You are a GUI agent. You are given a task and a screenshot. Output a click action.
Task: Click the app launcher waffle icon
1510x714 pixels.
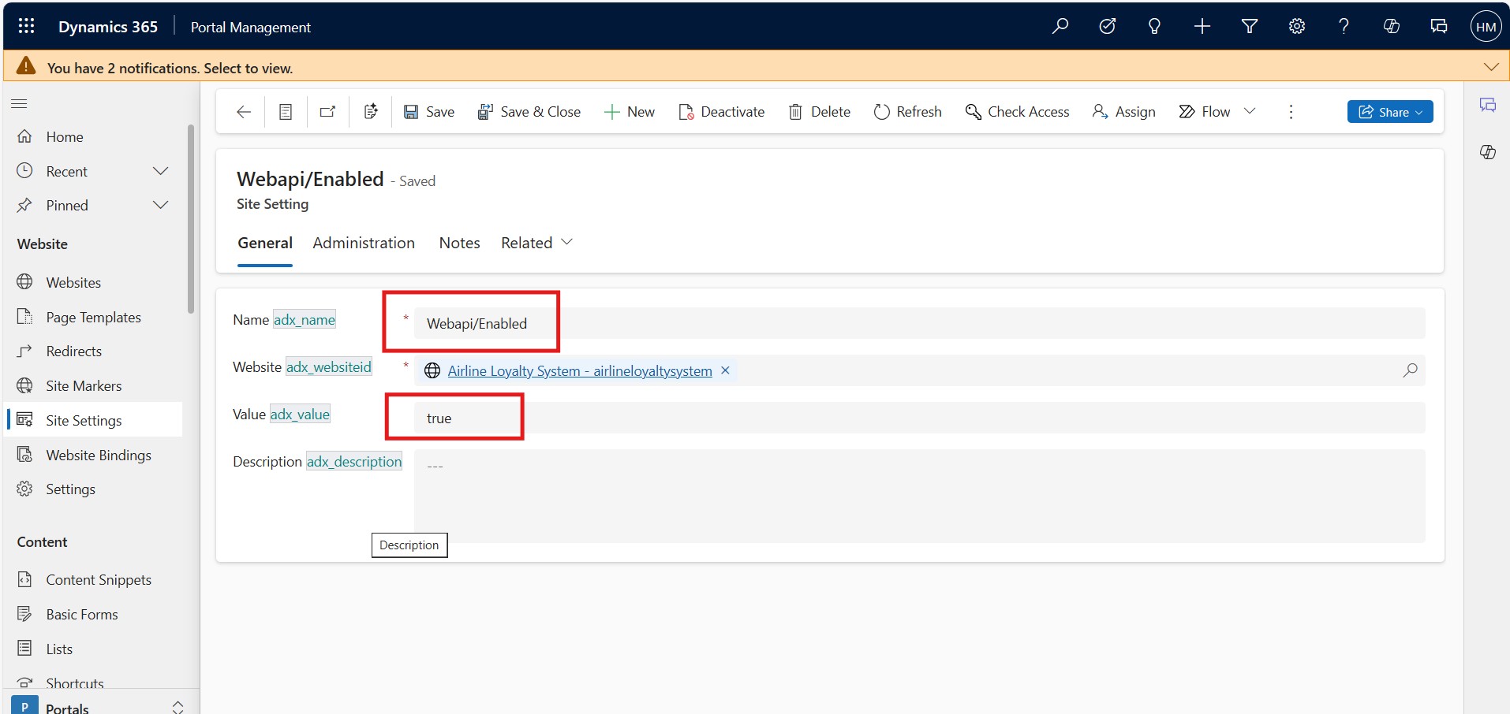(x=26, y=26)
